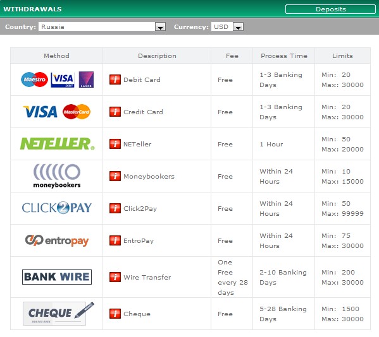Select the BANK WIRE logo

click(x=57, y=277)
